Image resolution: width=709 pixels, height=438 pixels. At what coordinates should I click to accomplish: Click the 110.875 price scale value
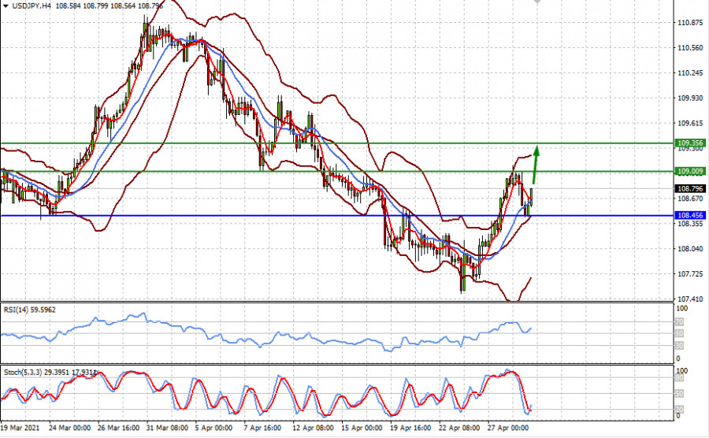pyautogui.click(x=690, y=23)
